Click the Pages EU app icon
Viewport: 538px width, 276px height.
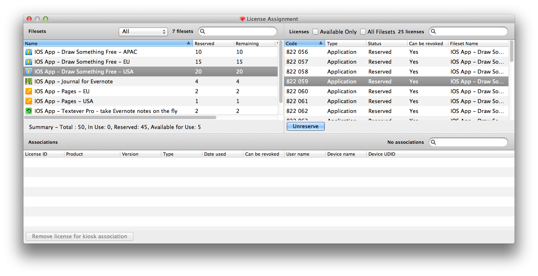[29, 91]
